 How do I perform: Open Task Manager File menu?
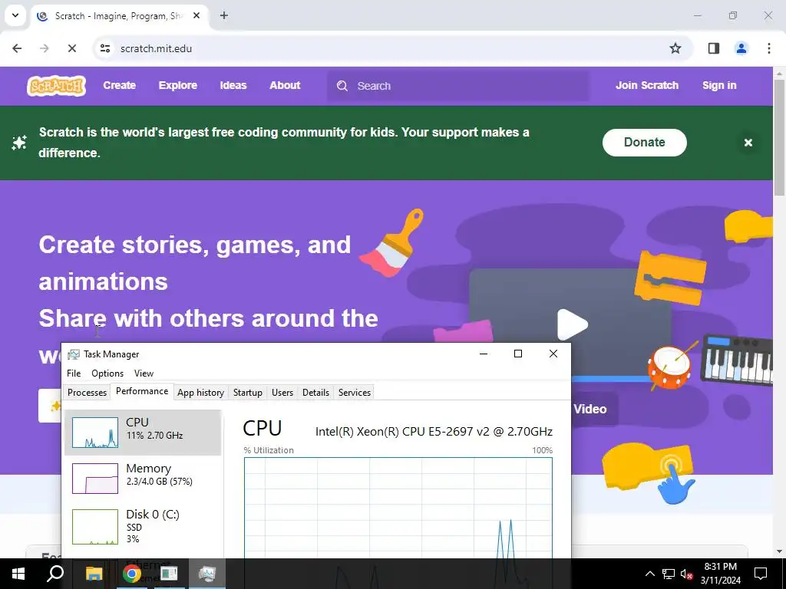(x=74, y=373)
